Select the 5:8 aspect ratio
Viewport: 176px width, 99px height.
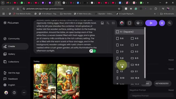[x=120, y=58]
